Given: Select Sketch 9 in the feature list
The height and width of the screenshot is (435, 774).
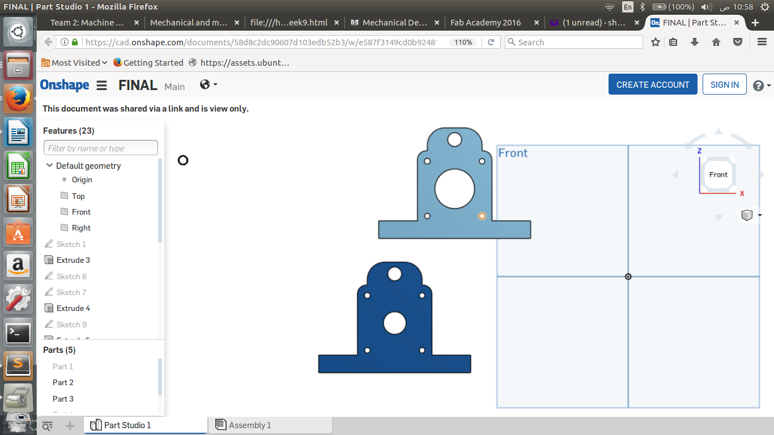Looking at the screenshot, I should (71, 325).
